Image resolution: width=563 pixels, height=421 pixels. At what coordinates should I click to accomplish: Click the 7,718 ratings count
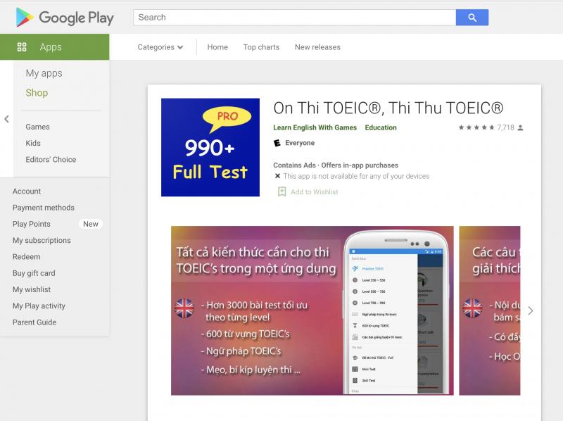pyautogui.click(x=505, y=127)
